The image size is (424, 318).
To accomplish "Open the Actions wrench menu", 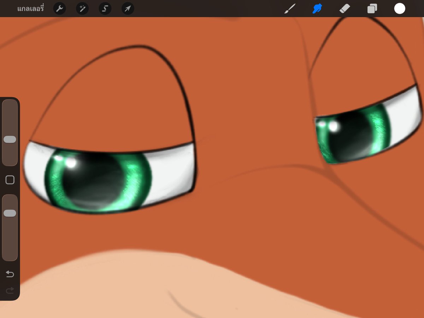I will (x=60, y=8).
